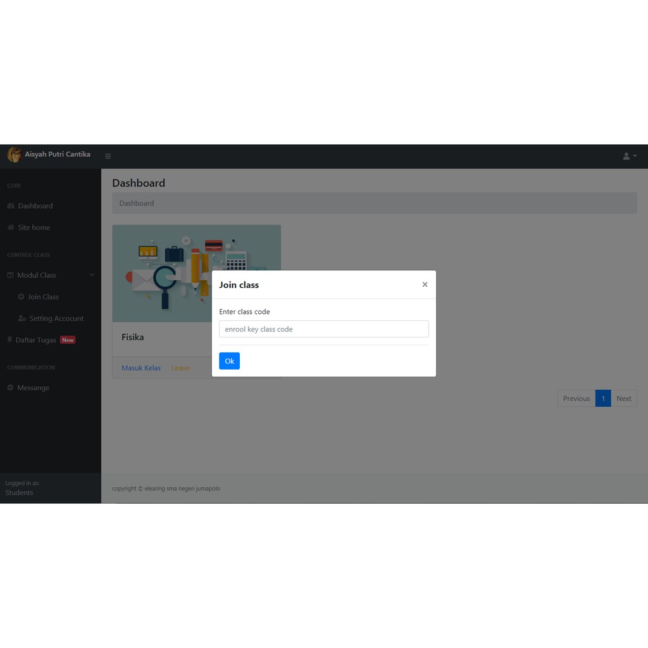Open Aisyah Putri Cantika name link

58,154
